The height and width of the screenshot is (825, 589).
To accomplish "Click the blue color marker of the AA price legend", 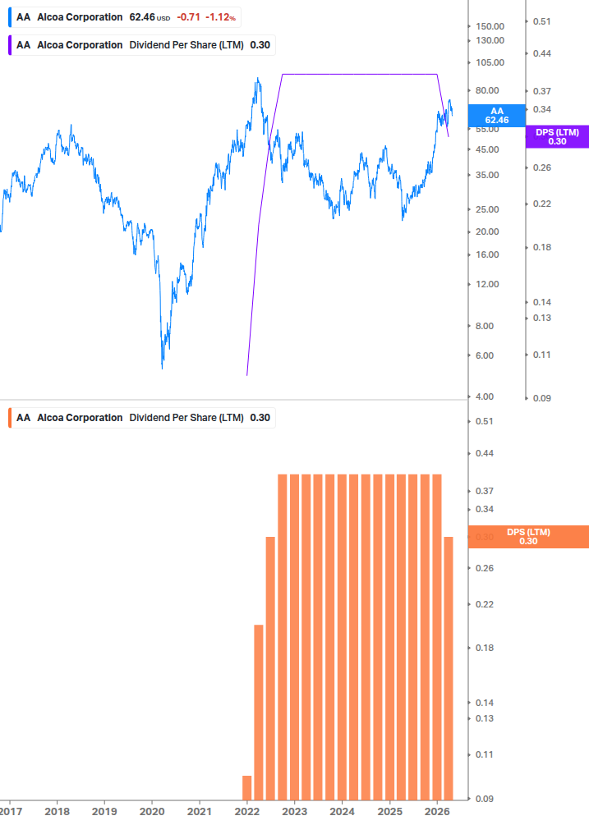I will point(10,17).
